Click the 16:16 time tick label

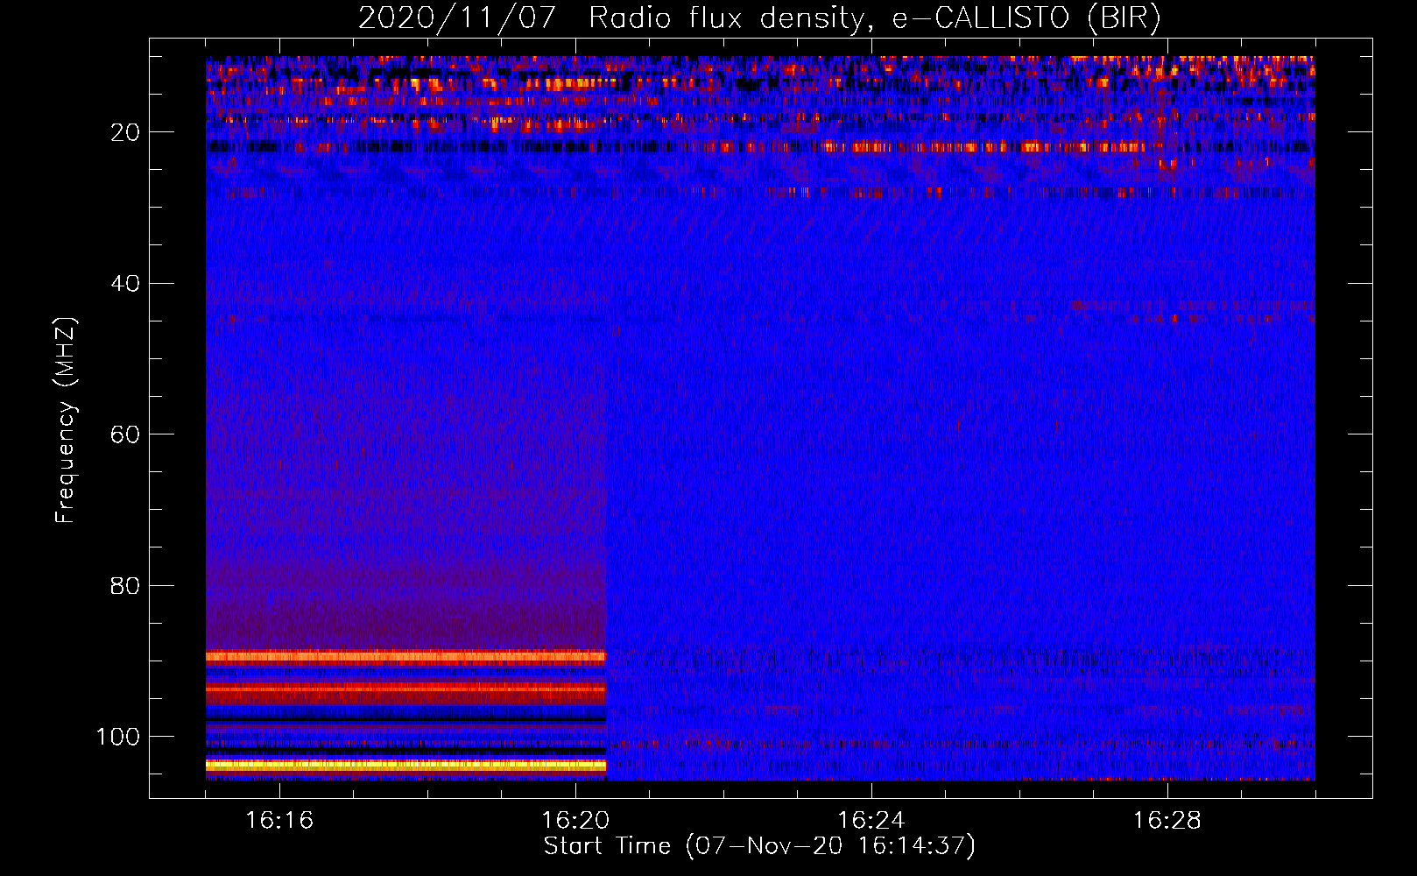[x=279, y=821]
